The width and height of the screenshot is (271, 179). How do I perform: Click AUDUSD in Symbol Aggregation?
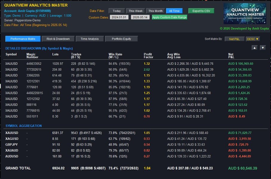tap(12, 157)
